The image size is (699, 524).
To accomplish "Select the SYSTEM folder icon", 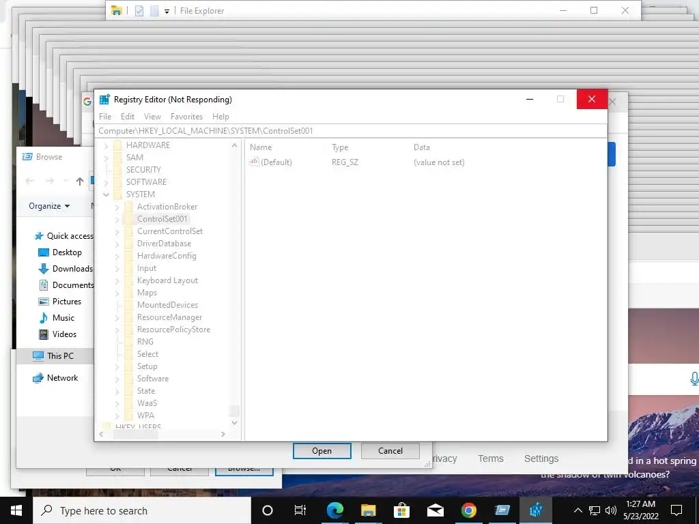I will (x=118, y=194).
